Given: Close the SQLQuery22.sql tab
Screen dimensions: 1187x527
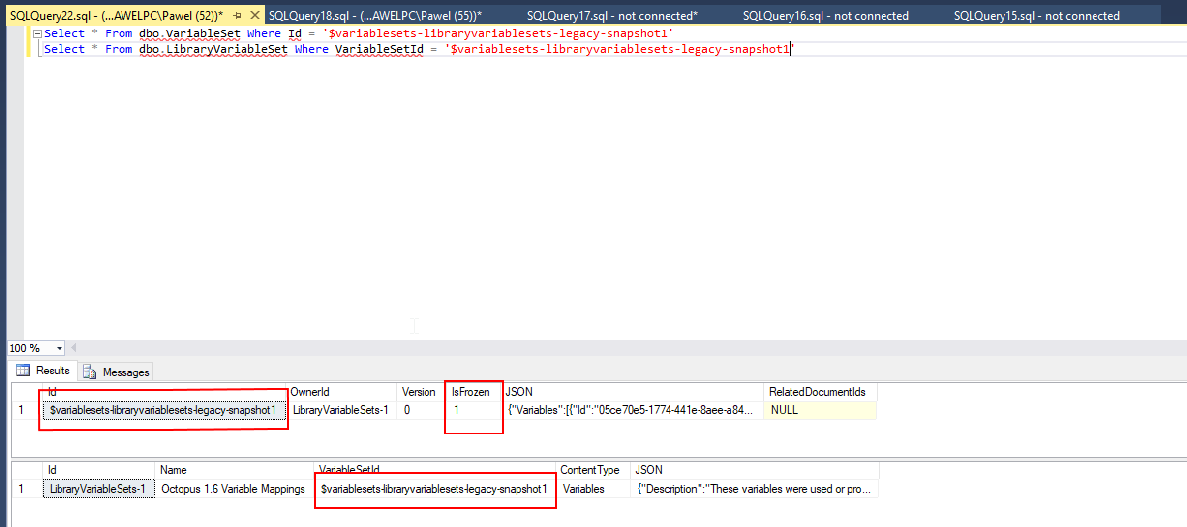Looking at the screenshot, I should pos(255,15).
